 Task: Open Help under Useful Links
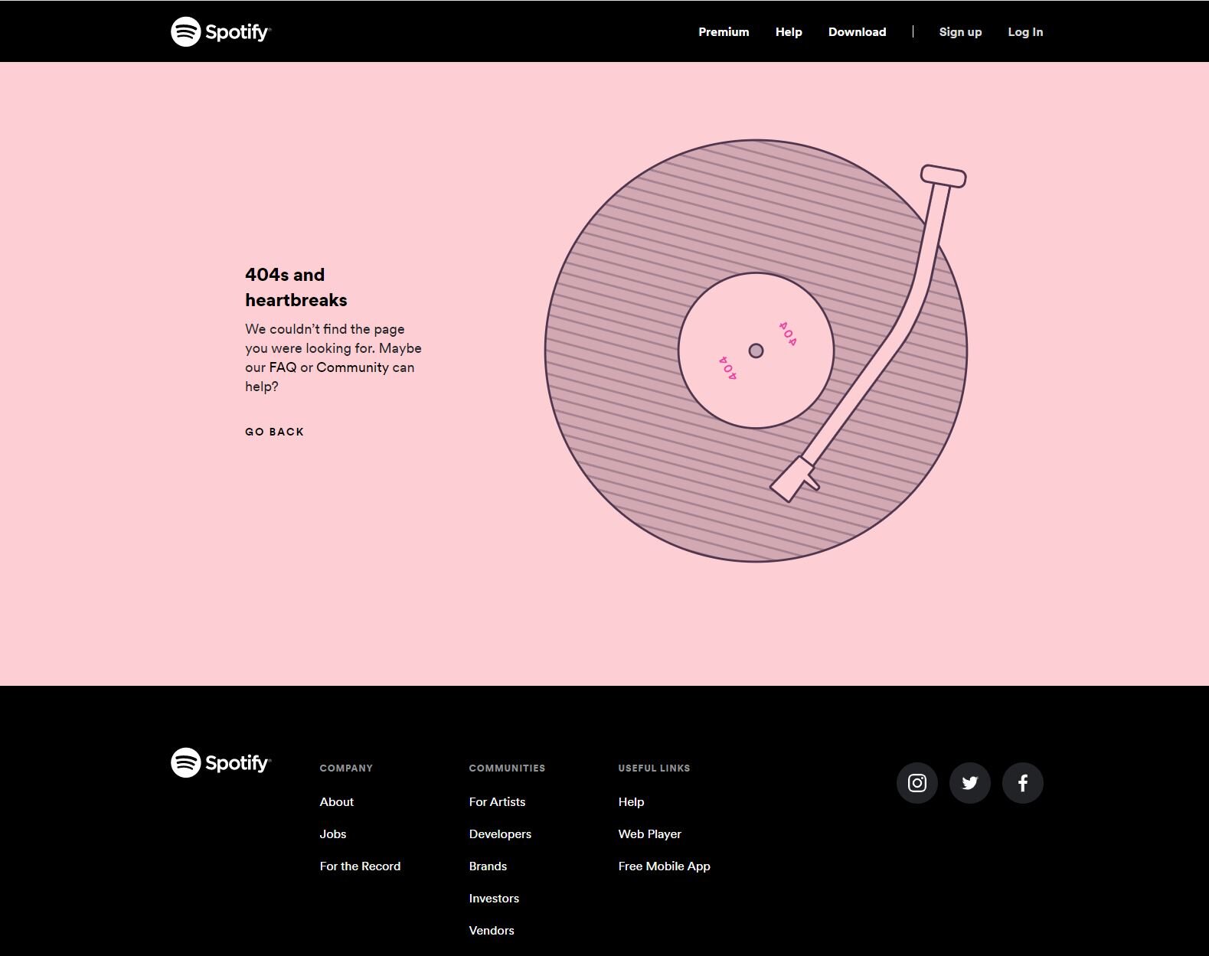click(x=631, y=802)
